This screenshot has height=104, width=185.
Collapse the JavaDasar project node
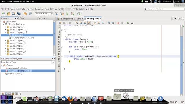point(2,21)
